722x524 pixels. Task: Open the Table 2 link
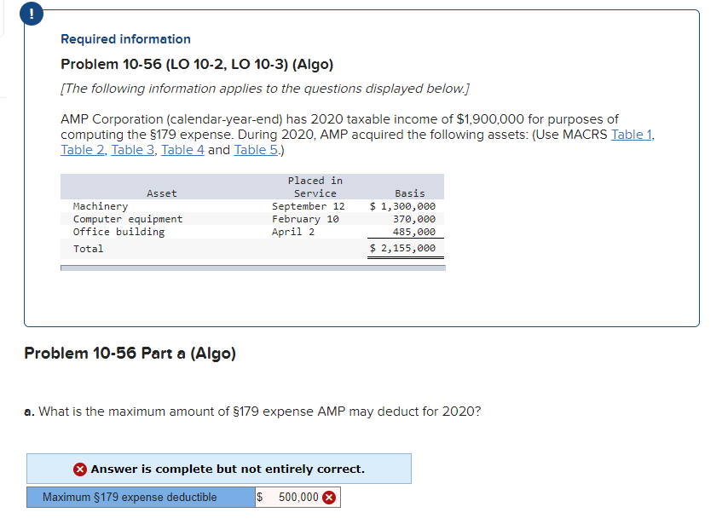(x=80, y=149)
